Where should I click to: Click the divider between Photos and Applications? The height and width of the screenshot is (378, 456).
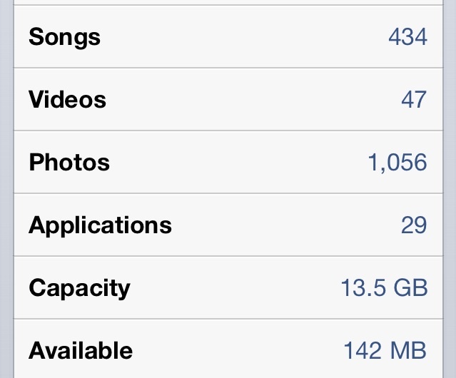point(228,193)
